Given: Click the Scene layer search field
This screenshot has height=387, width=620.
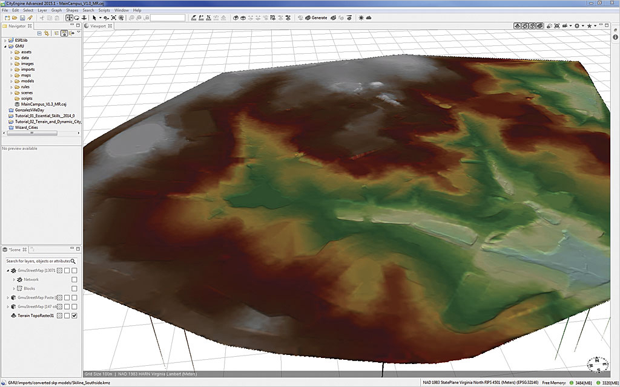Looking at the screenshot, I should coord(39,261).
